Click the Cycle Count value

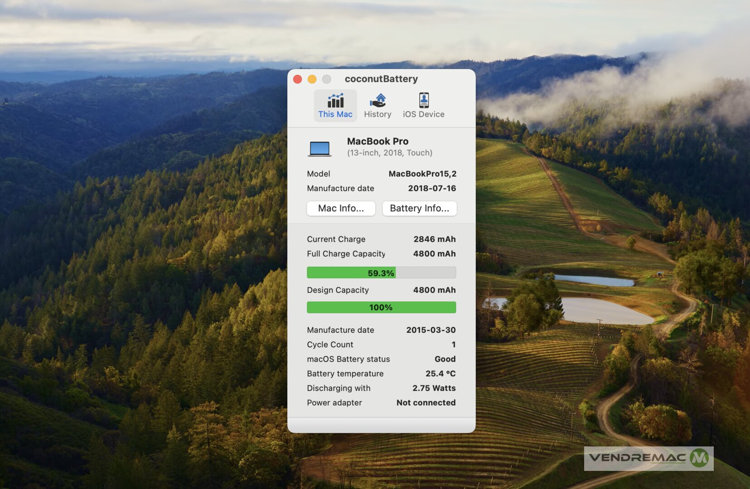click(x=453, y=345)
